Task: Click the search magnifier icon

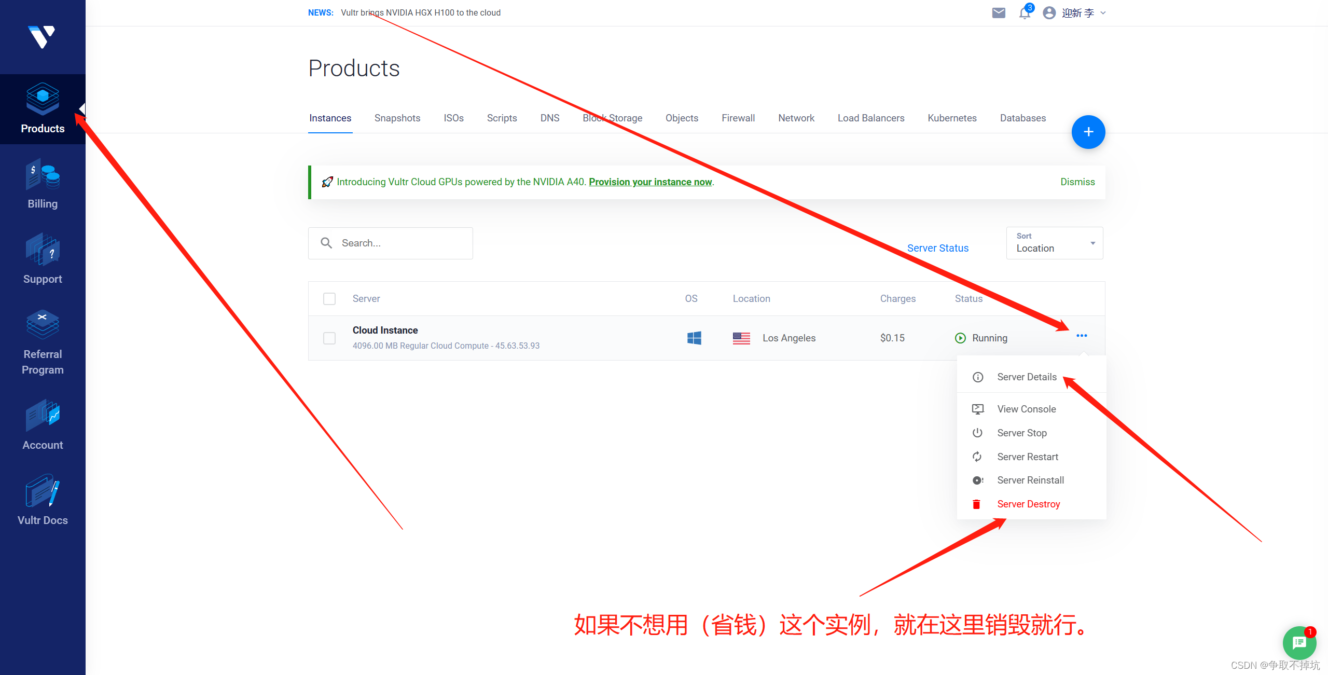Action: click(x=326, y=243)
